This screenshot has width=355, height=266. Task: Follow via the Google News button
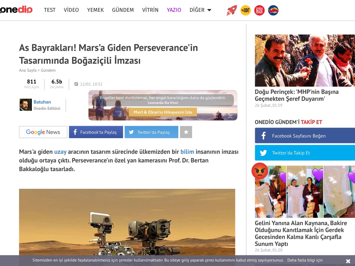pyautogui.click(x=43, y=132)
